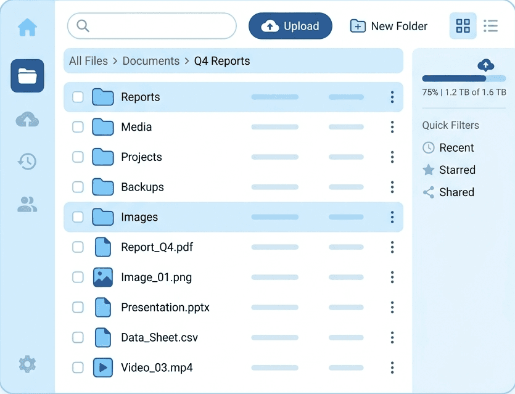Screen dimensions: 515x394
Task: Open more options for Video_03.mp4
Action: tap(392, 367)
